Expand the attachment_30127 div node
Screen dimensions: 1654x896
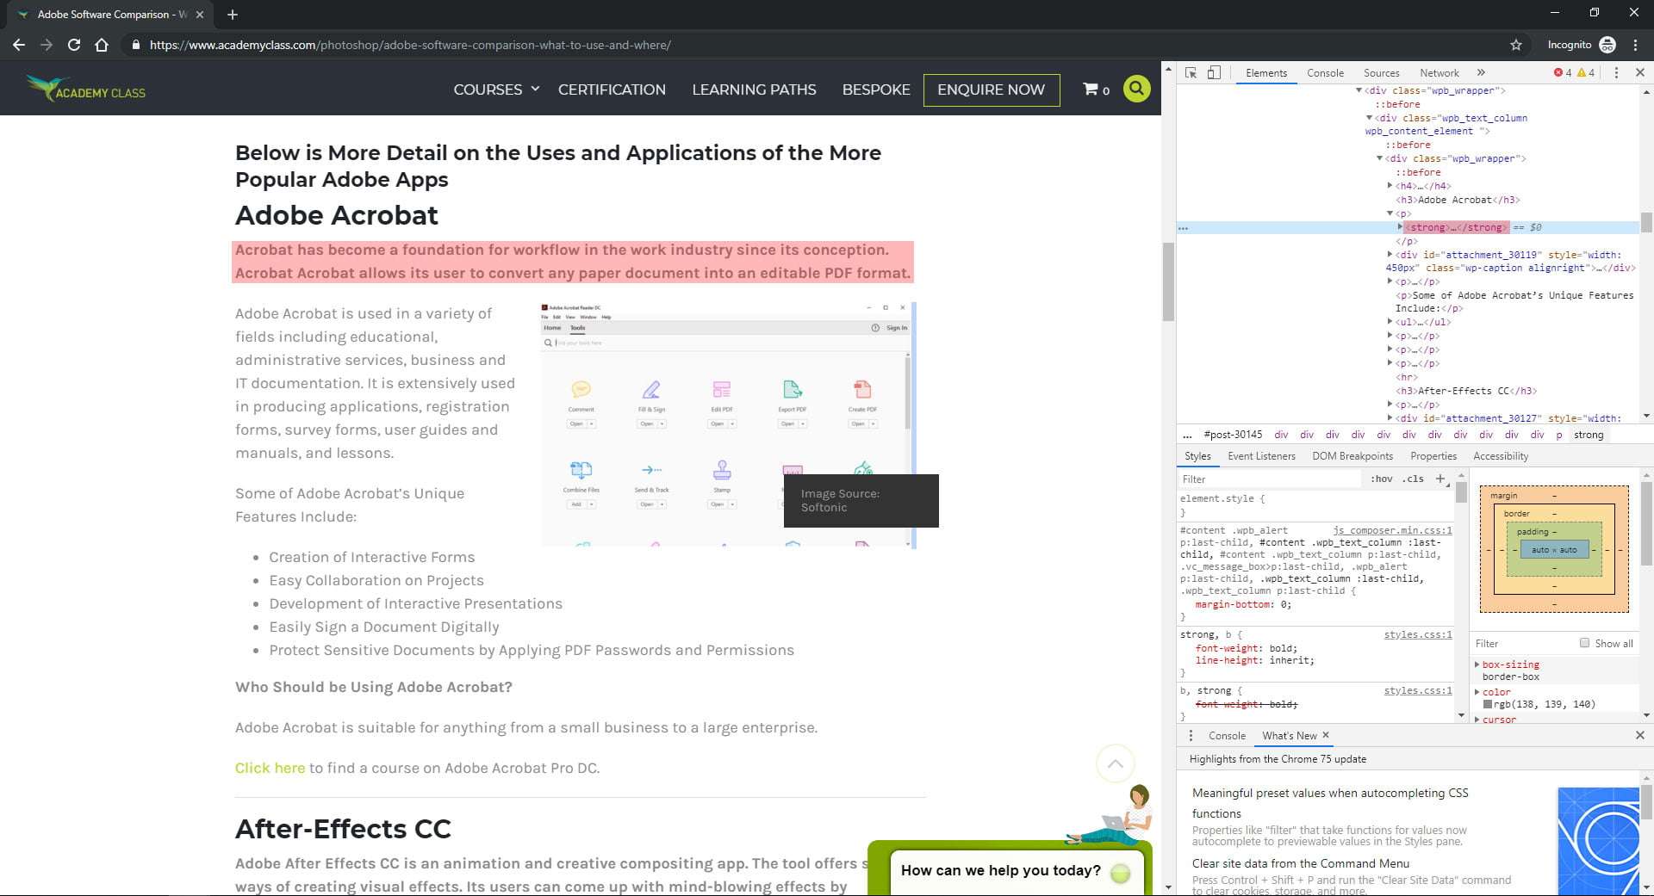tap(1390, 418)
